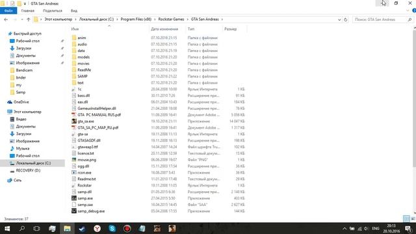Open Windows taskbar search
Viewport: 416px width, 234px height.
22,228
